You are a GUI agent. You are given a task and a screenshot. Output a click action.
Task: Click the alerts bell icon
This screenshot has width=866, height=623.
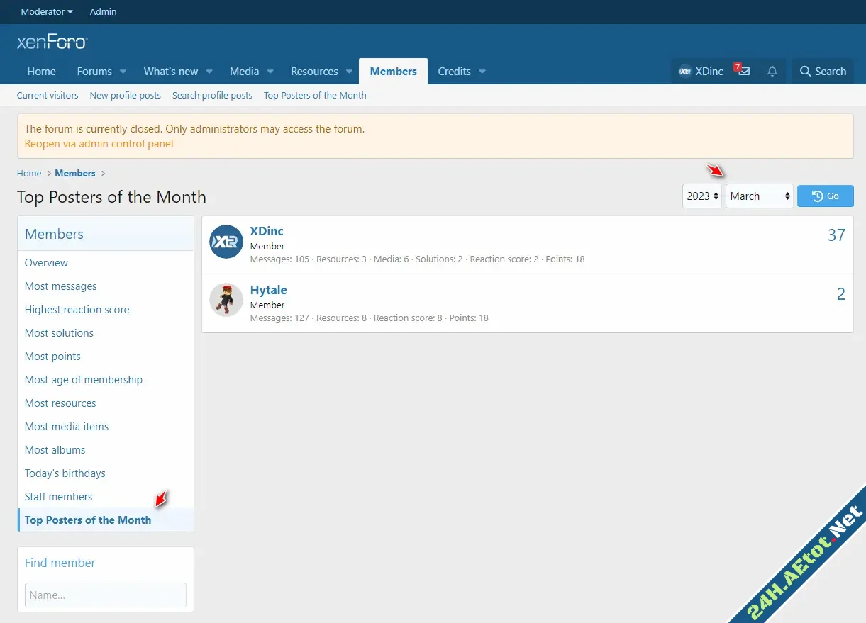[x=772, y=72]
